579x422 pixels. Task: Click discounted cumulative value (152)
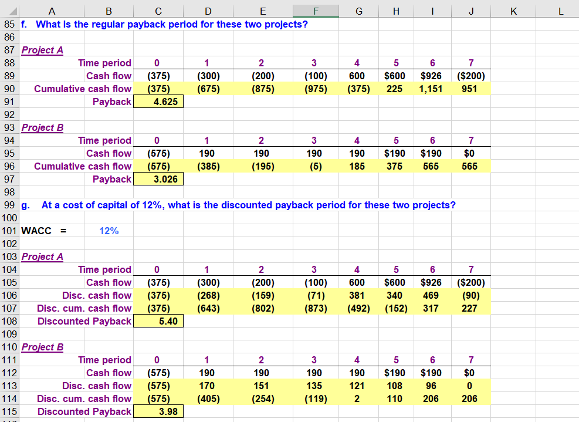396,309
